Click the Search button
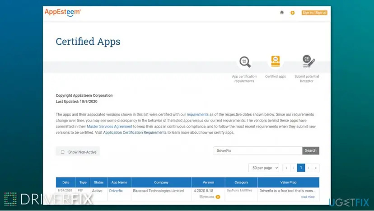Image resolution: width=374 pixels, height=211 pixels. 311,150
